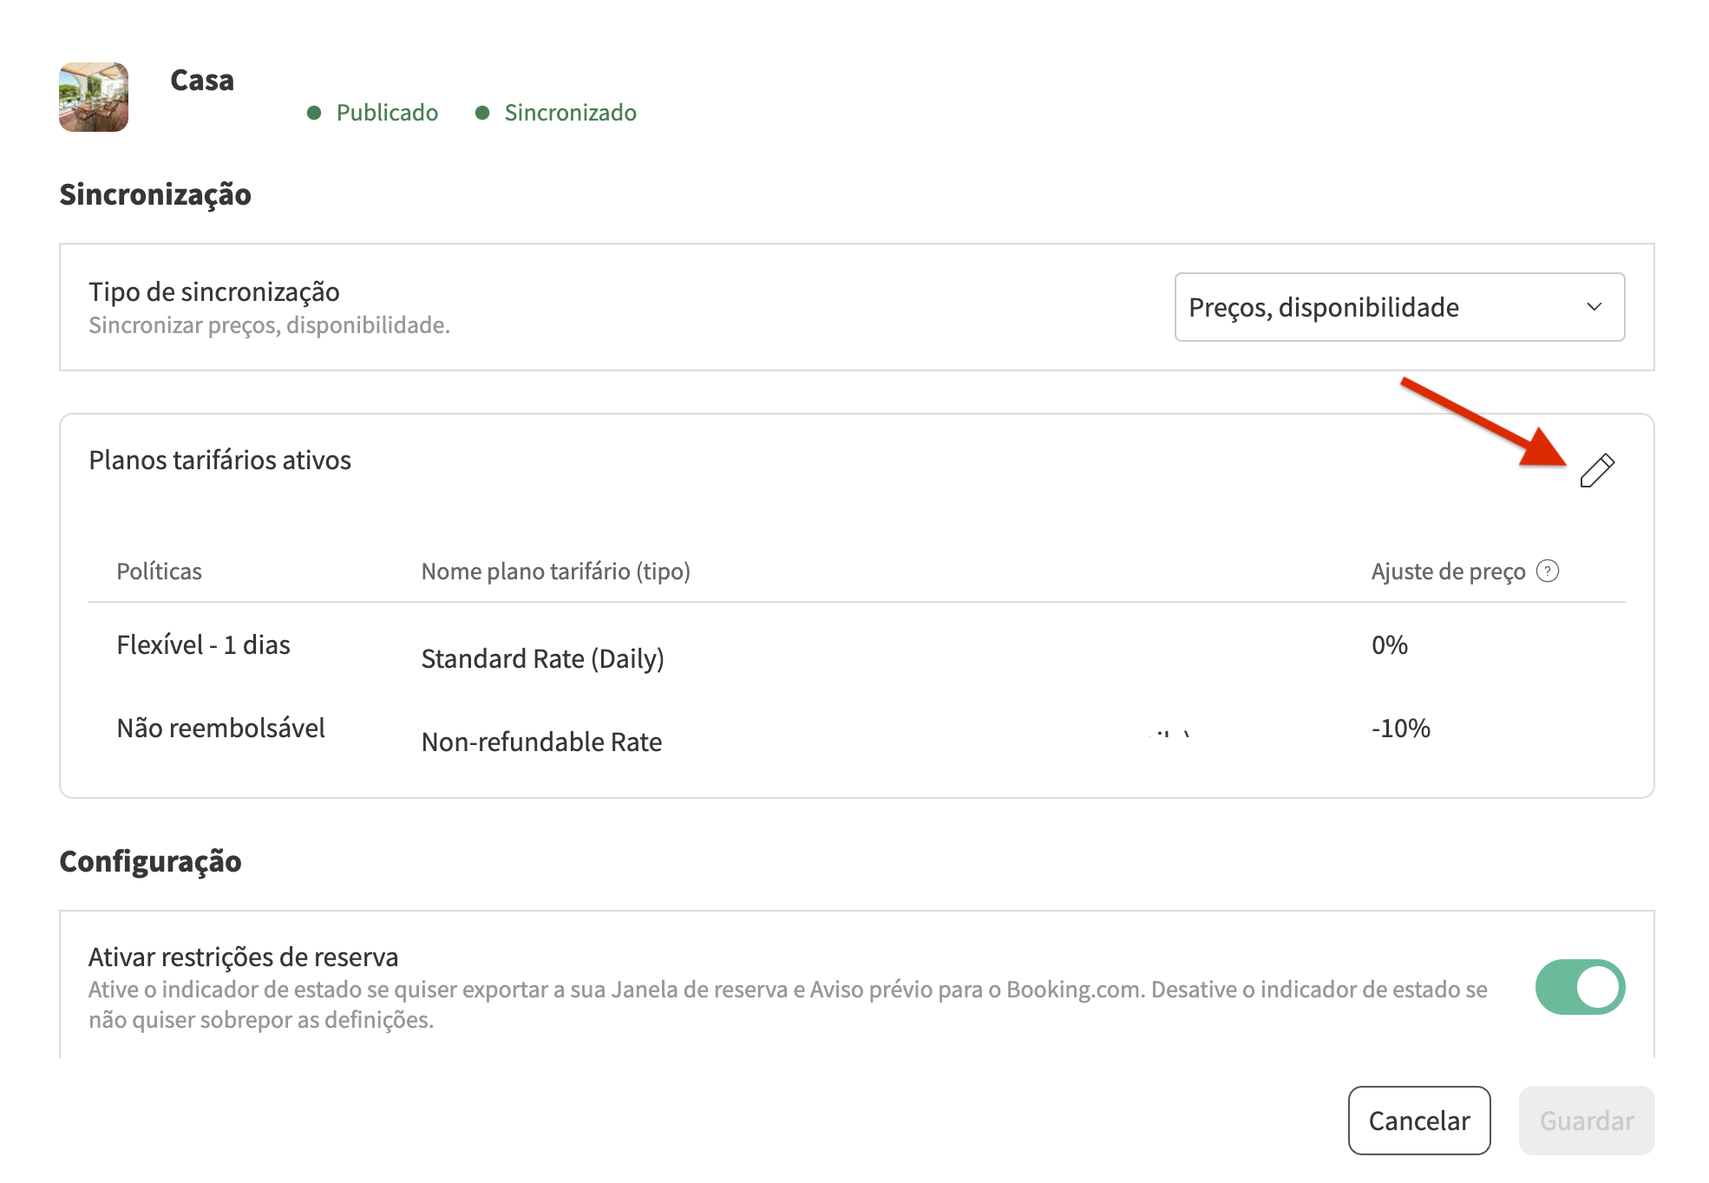Screen dimensions: 1709x1183
Task: Click the 0% price adjustment value
Action: tap(1389, 644)
